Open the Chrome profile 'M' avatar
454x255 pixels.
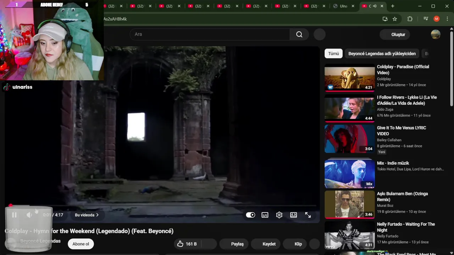pyautogui.click(x=437, y=19)
